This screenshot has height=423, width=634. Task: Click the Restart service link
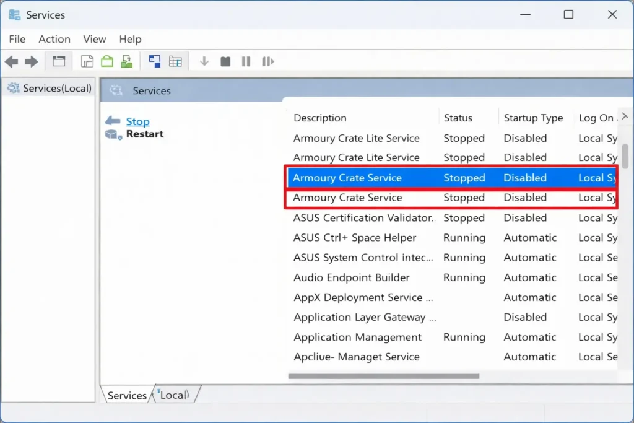(x=145, y=134)
